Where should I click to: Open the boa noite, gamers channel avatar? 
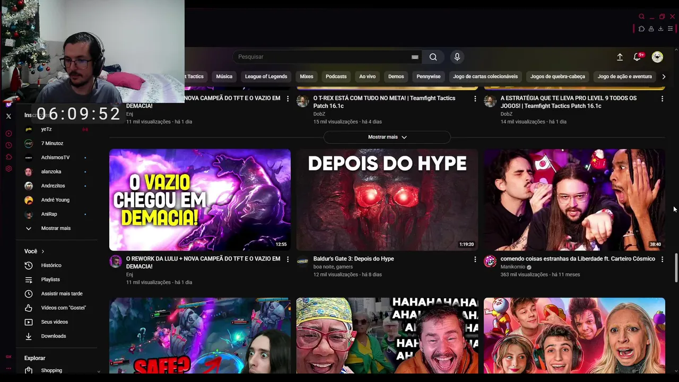tap(303, 261)
